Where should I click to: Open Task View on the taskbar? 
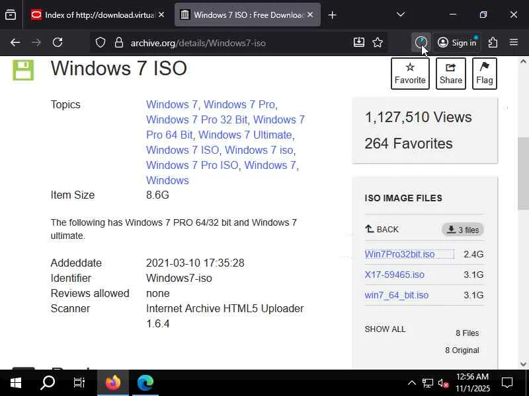[79, 383]
